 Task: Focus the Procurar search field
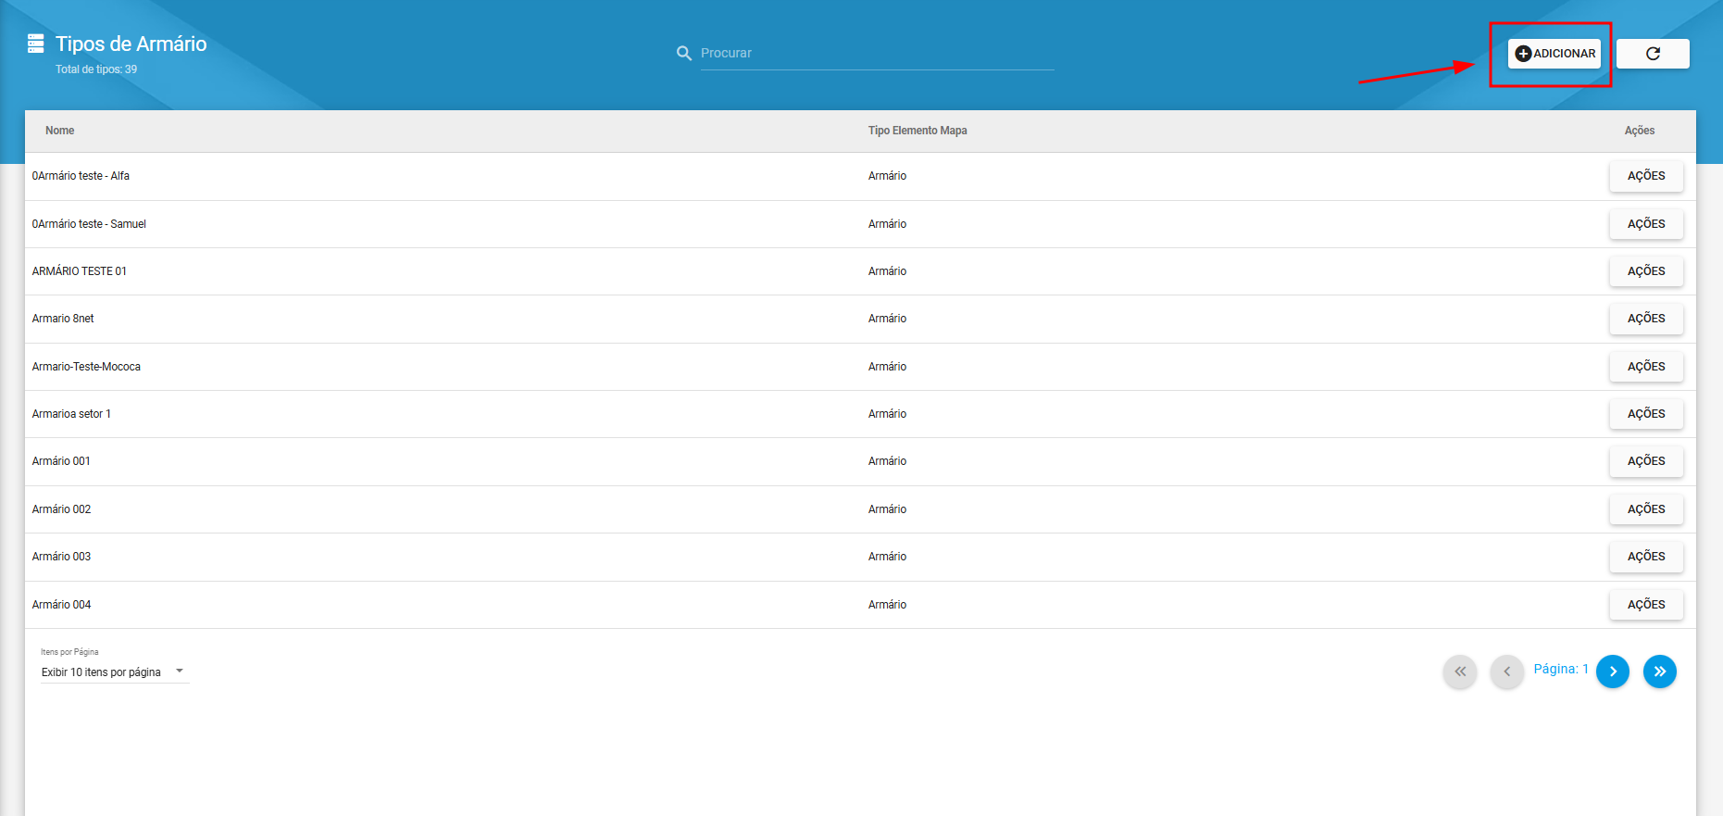[x=877, y=54]
